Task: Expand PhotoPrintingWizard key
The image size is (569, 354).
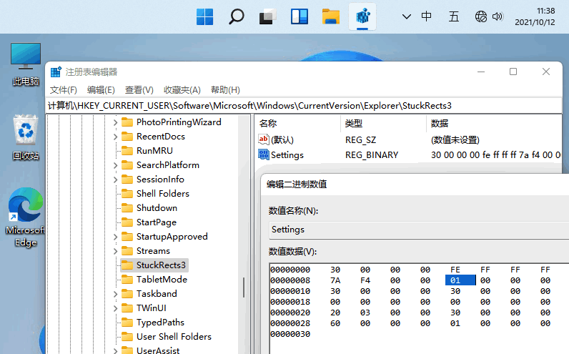Action: coord(115,122)
